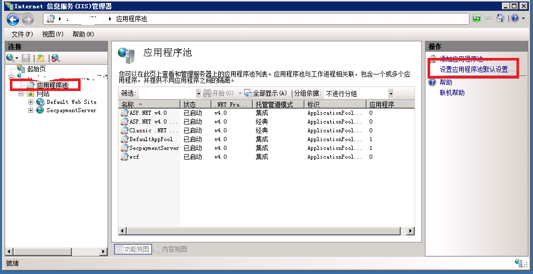Viewport: 533px width, 274px height.
Task: Click the forward navigation arrow
Action: (x=28, y=19)
